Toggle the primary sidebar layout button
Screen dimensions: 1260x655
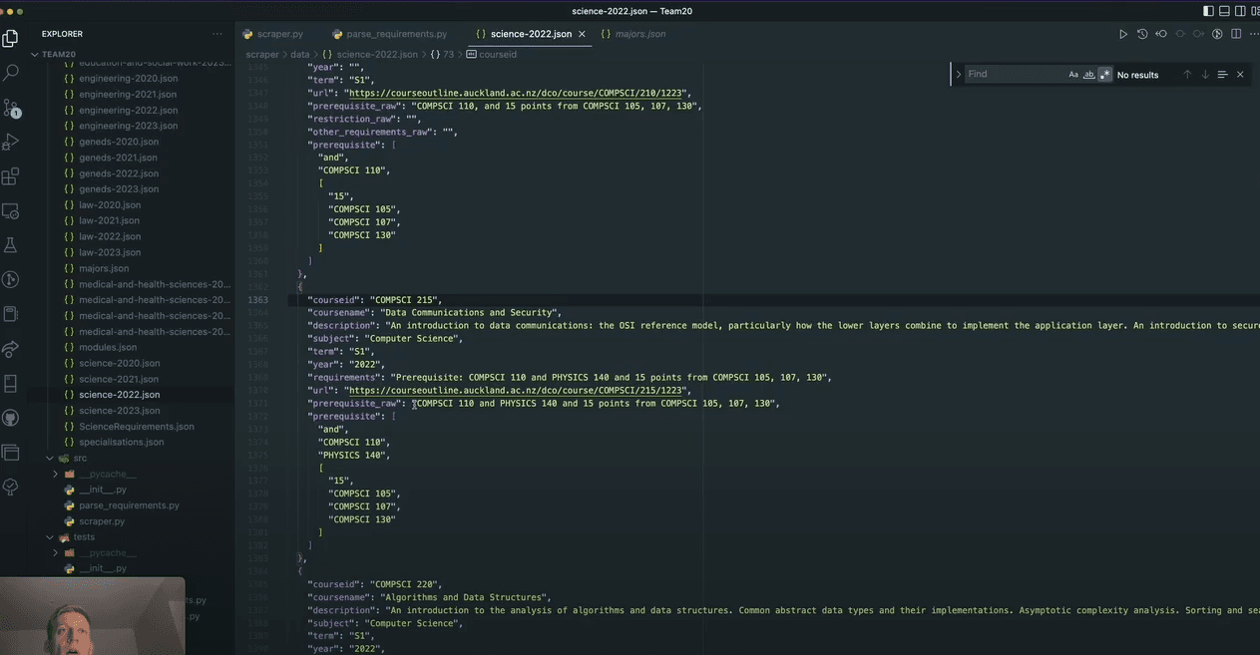click(1208, 11)
